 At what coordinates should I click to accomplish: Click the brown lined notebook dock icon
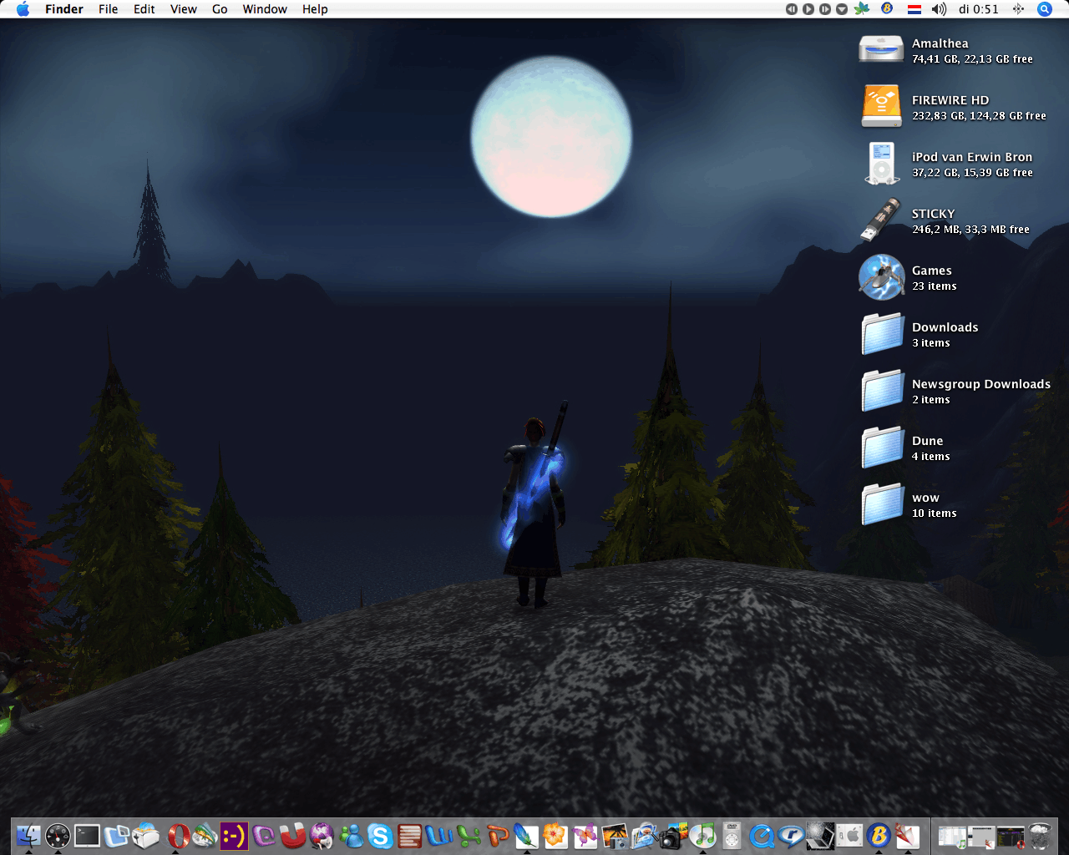click(409, 835)
